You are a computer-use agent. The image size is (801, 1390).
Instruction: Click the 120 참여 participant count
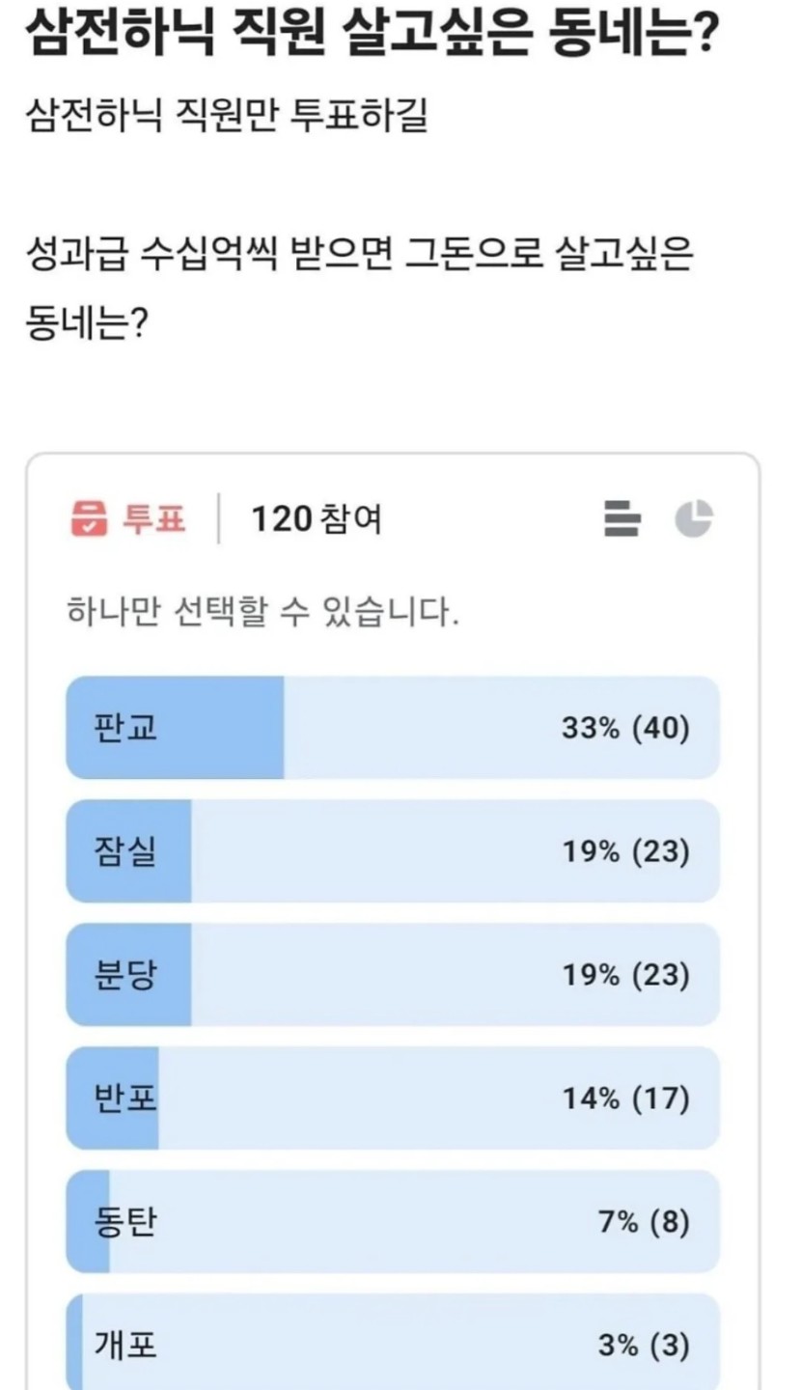316,520
